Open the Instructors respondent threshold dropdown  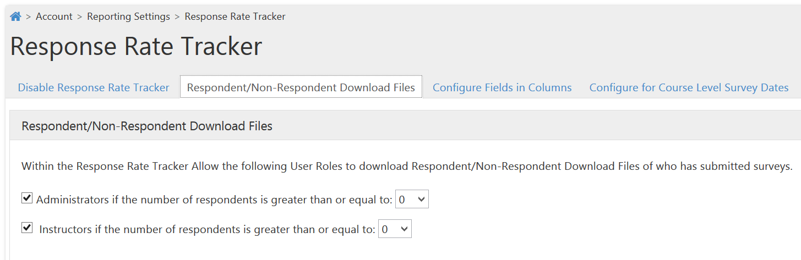tap(395, 229)
